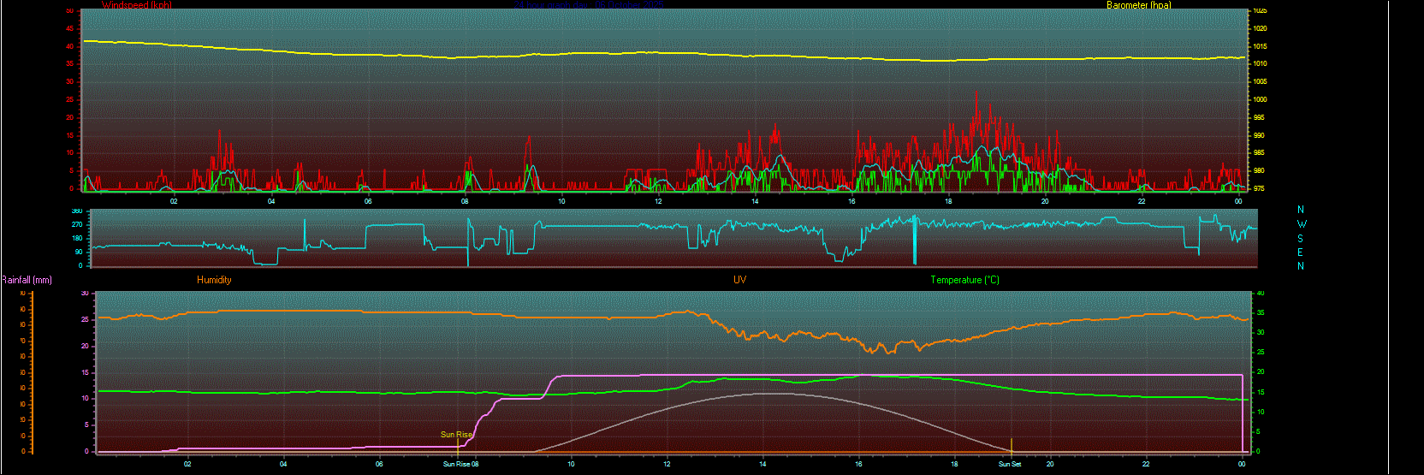
Task: Click the UV legend label
Action: click(739, 280)
